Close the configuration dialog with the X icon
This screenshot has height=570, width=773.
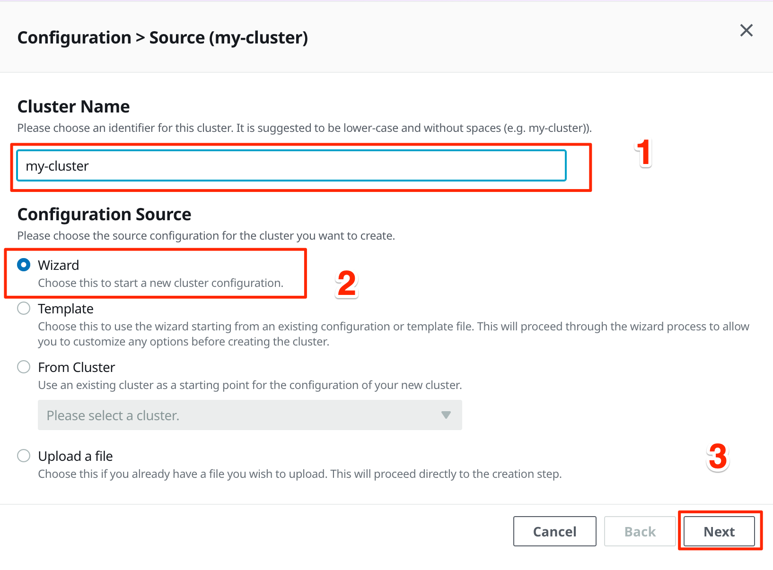(746, 30)
